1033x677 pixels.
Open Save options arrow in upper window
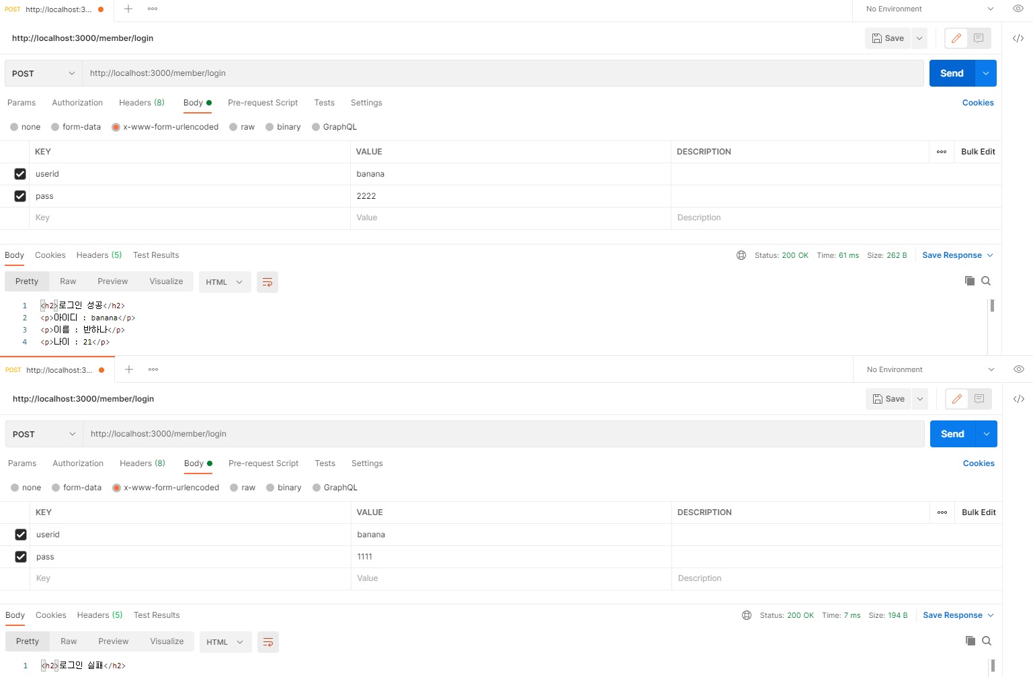919,38
